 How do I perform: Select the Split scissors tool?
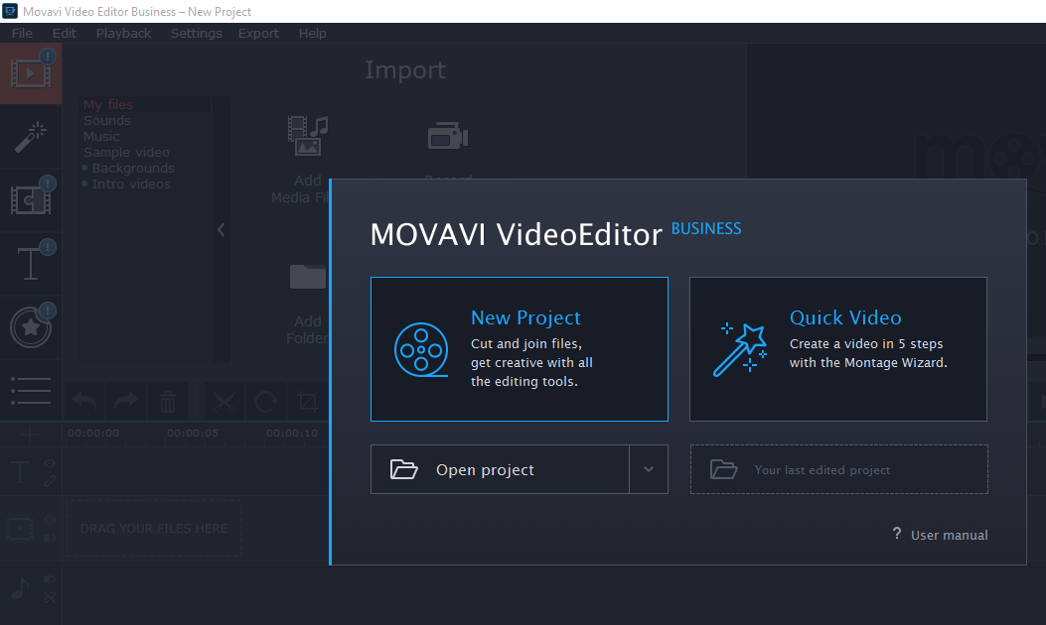[x=224, y=401]
